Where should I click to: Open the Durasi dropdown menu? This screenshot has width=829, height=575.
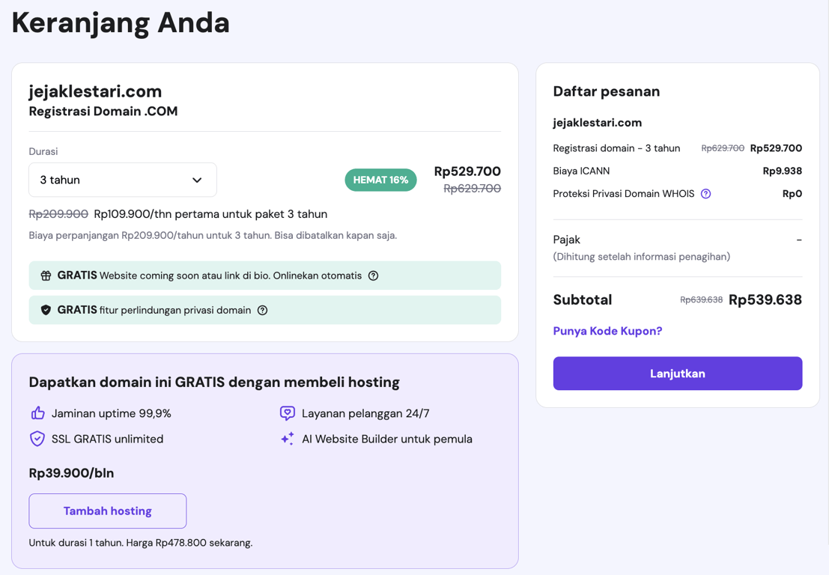[x=122, y=180]
